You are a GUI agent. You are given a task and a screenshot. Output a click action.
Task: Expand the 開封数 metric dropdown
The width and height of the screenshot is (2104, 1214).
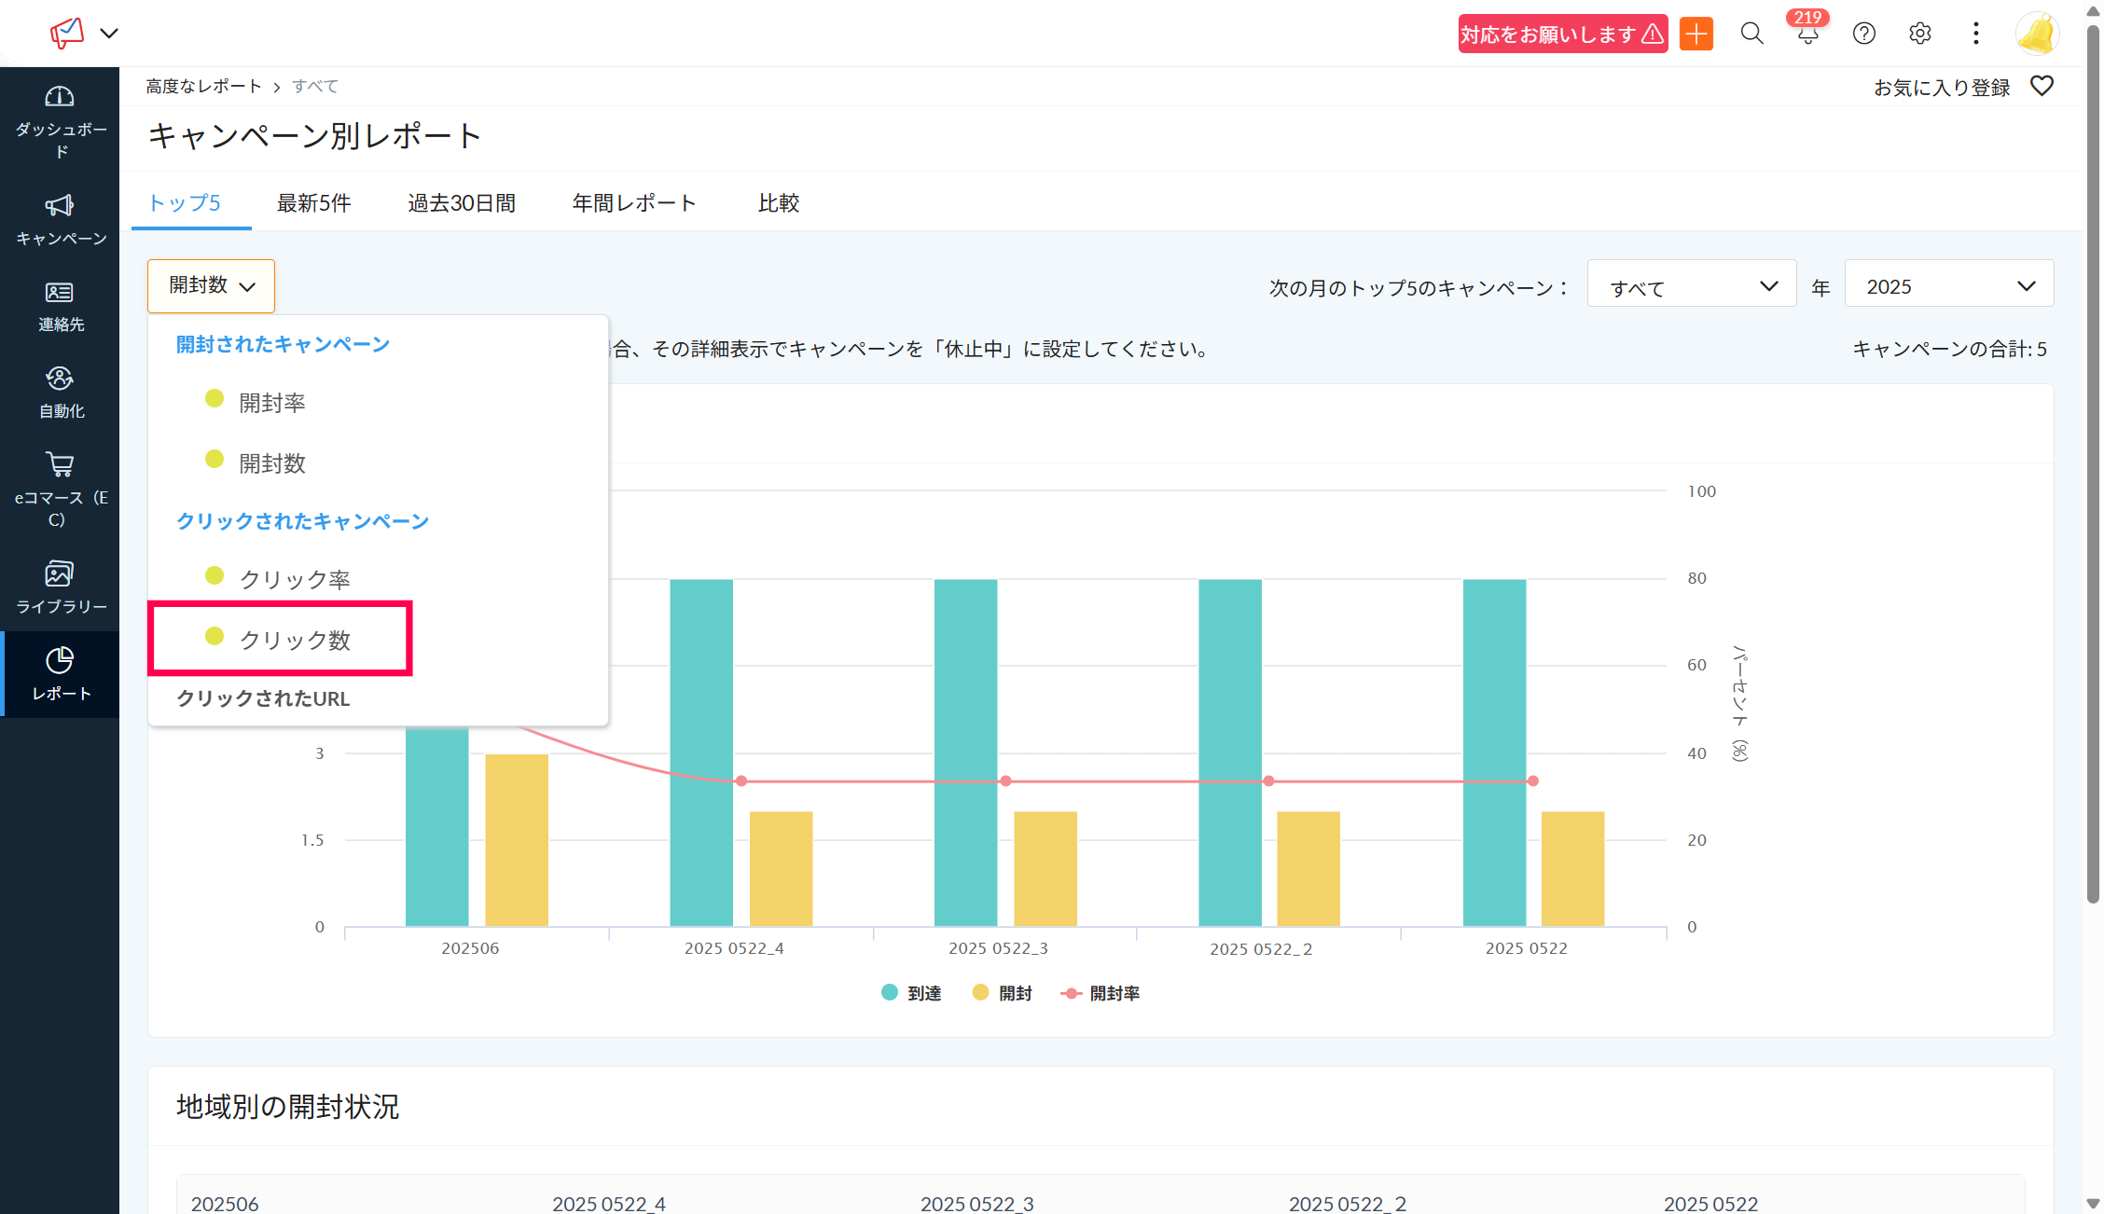click(211, 286)
